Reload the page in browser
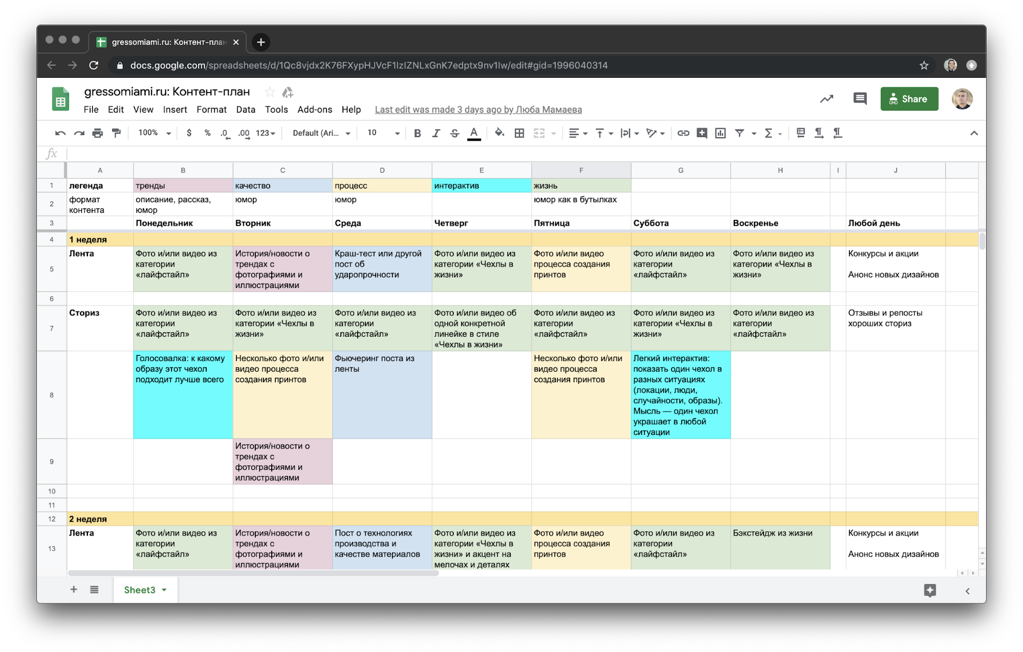 pos(94,65)
